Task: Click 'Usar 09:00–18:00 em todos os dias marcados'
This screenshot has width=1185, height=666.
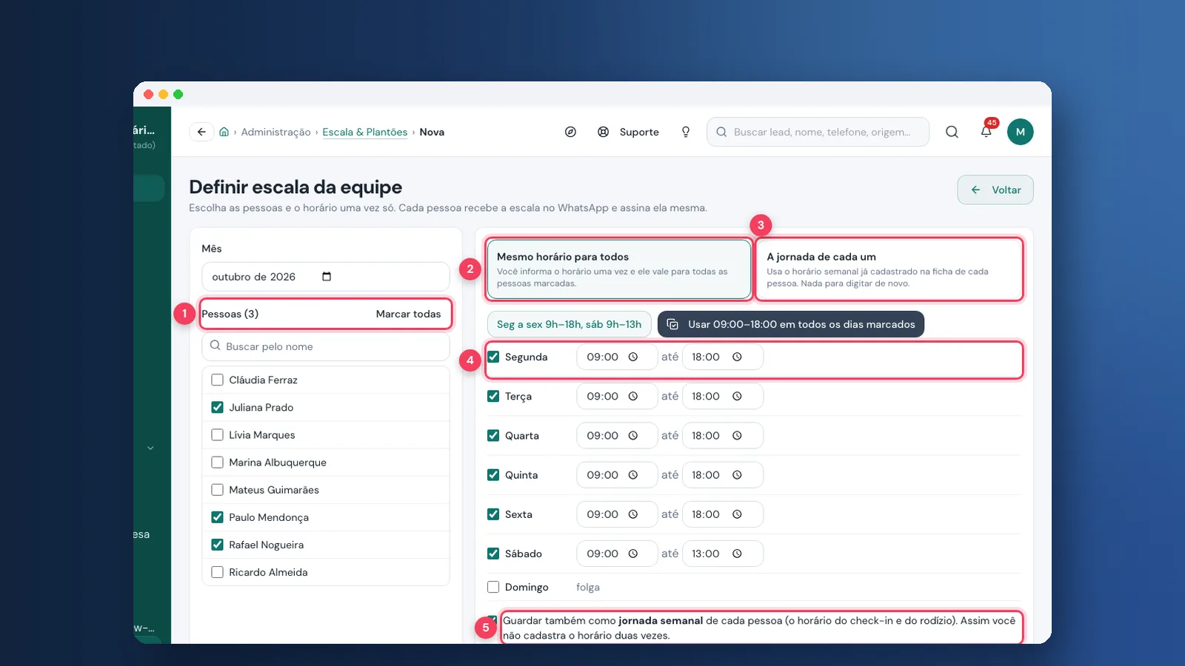Action: point(791,324)
